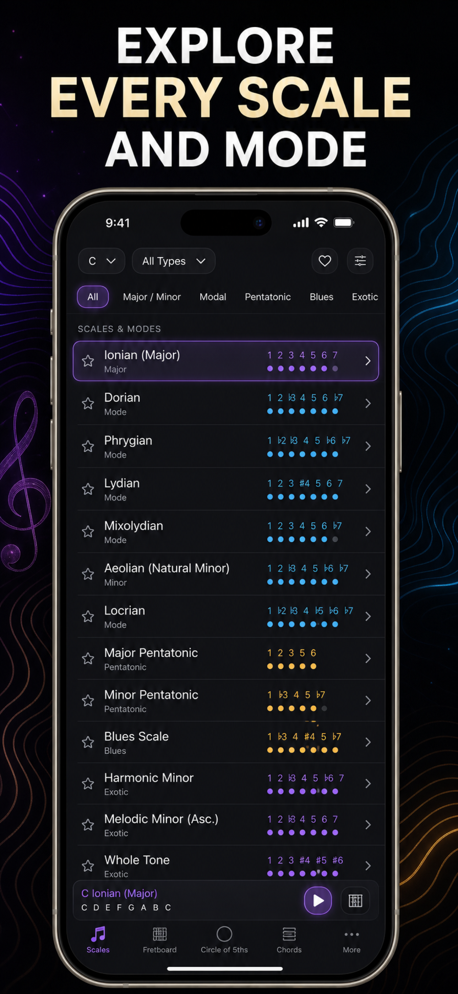The image size is (458, 994).
Task: Star the Harmonic Minor scale
Action: point(88,784)
